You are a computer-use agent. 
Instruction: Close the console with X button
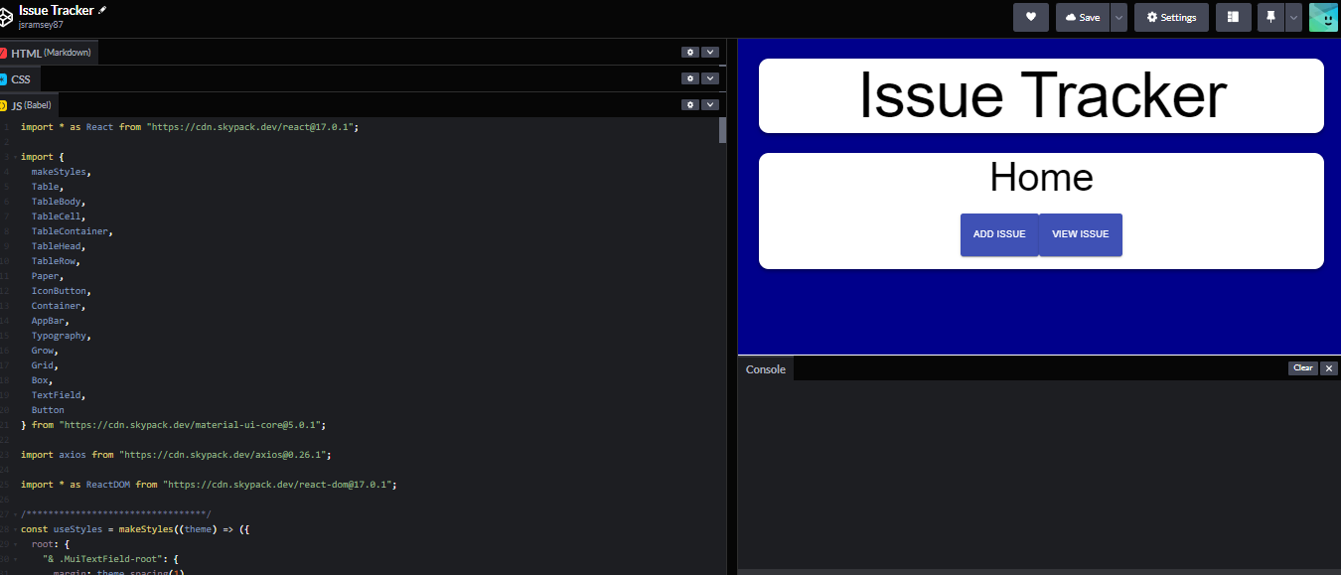tap(1329, 368)
